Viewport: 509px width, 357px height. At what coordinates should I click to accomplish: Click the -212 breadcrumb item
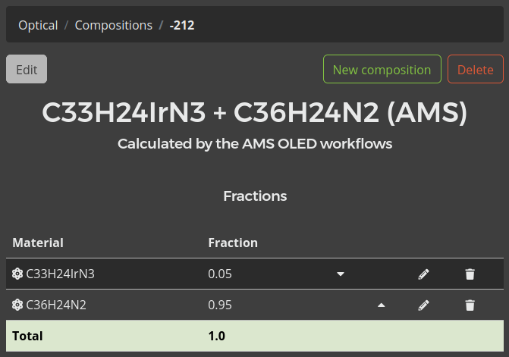pos(182,25)
